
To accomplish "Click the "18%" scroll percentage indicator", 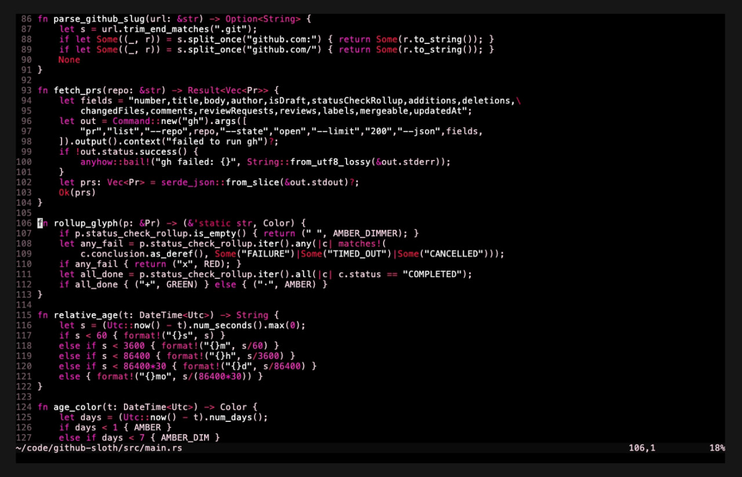I will [x=716, y=448].
